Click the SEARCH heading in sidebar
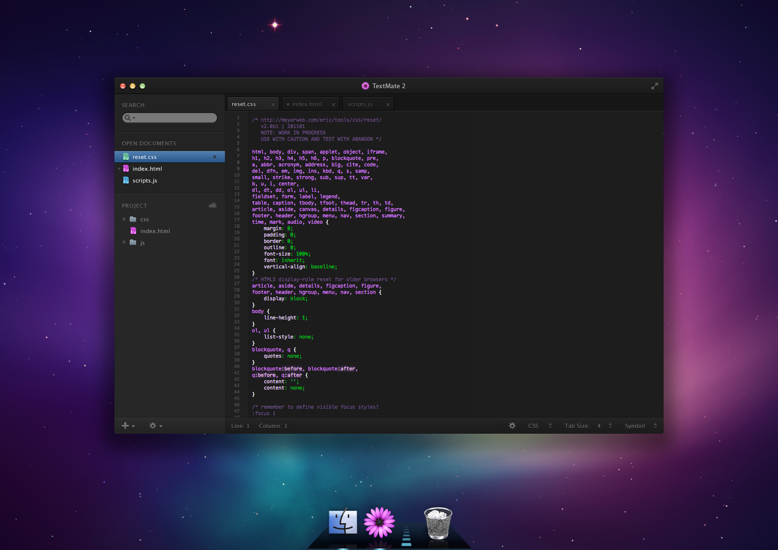 [133, 105]
